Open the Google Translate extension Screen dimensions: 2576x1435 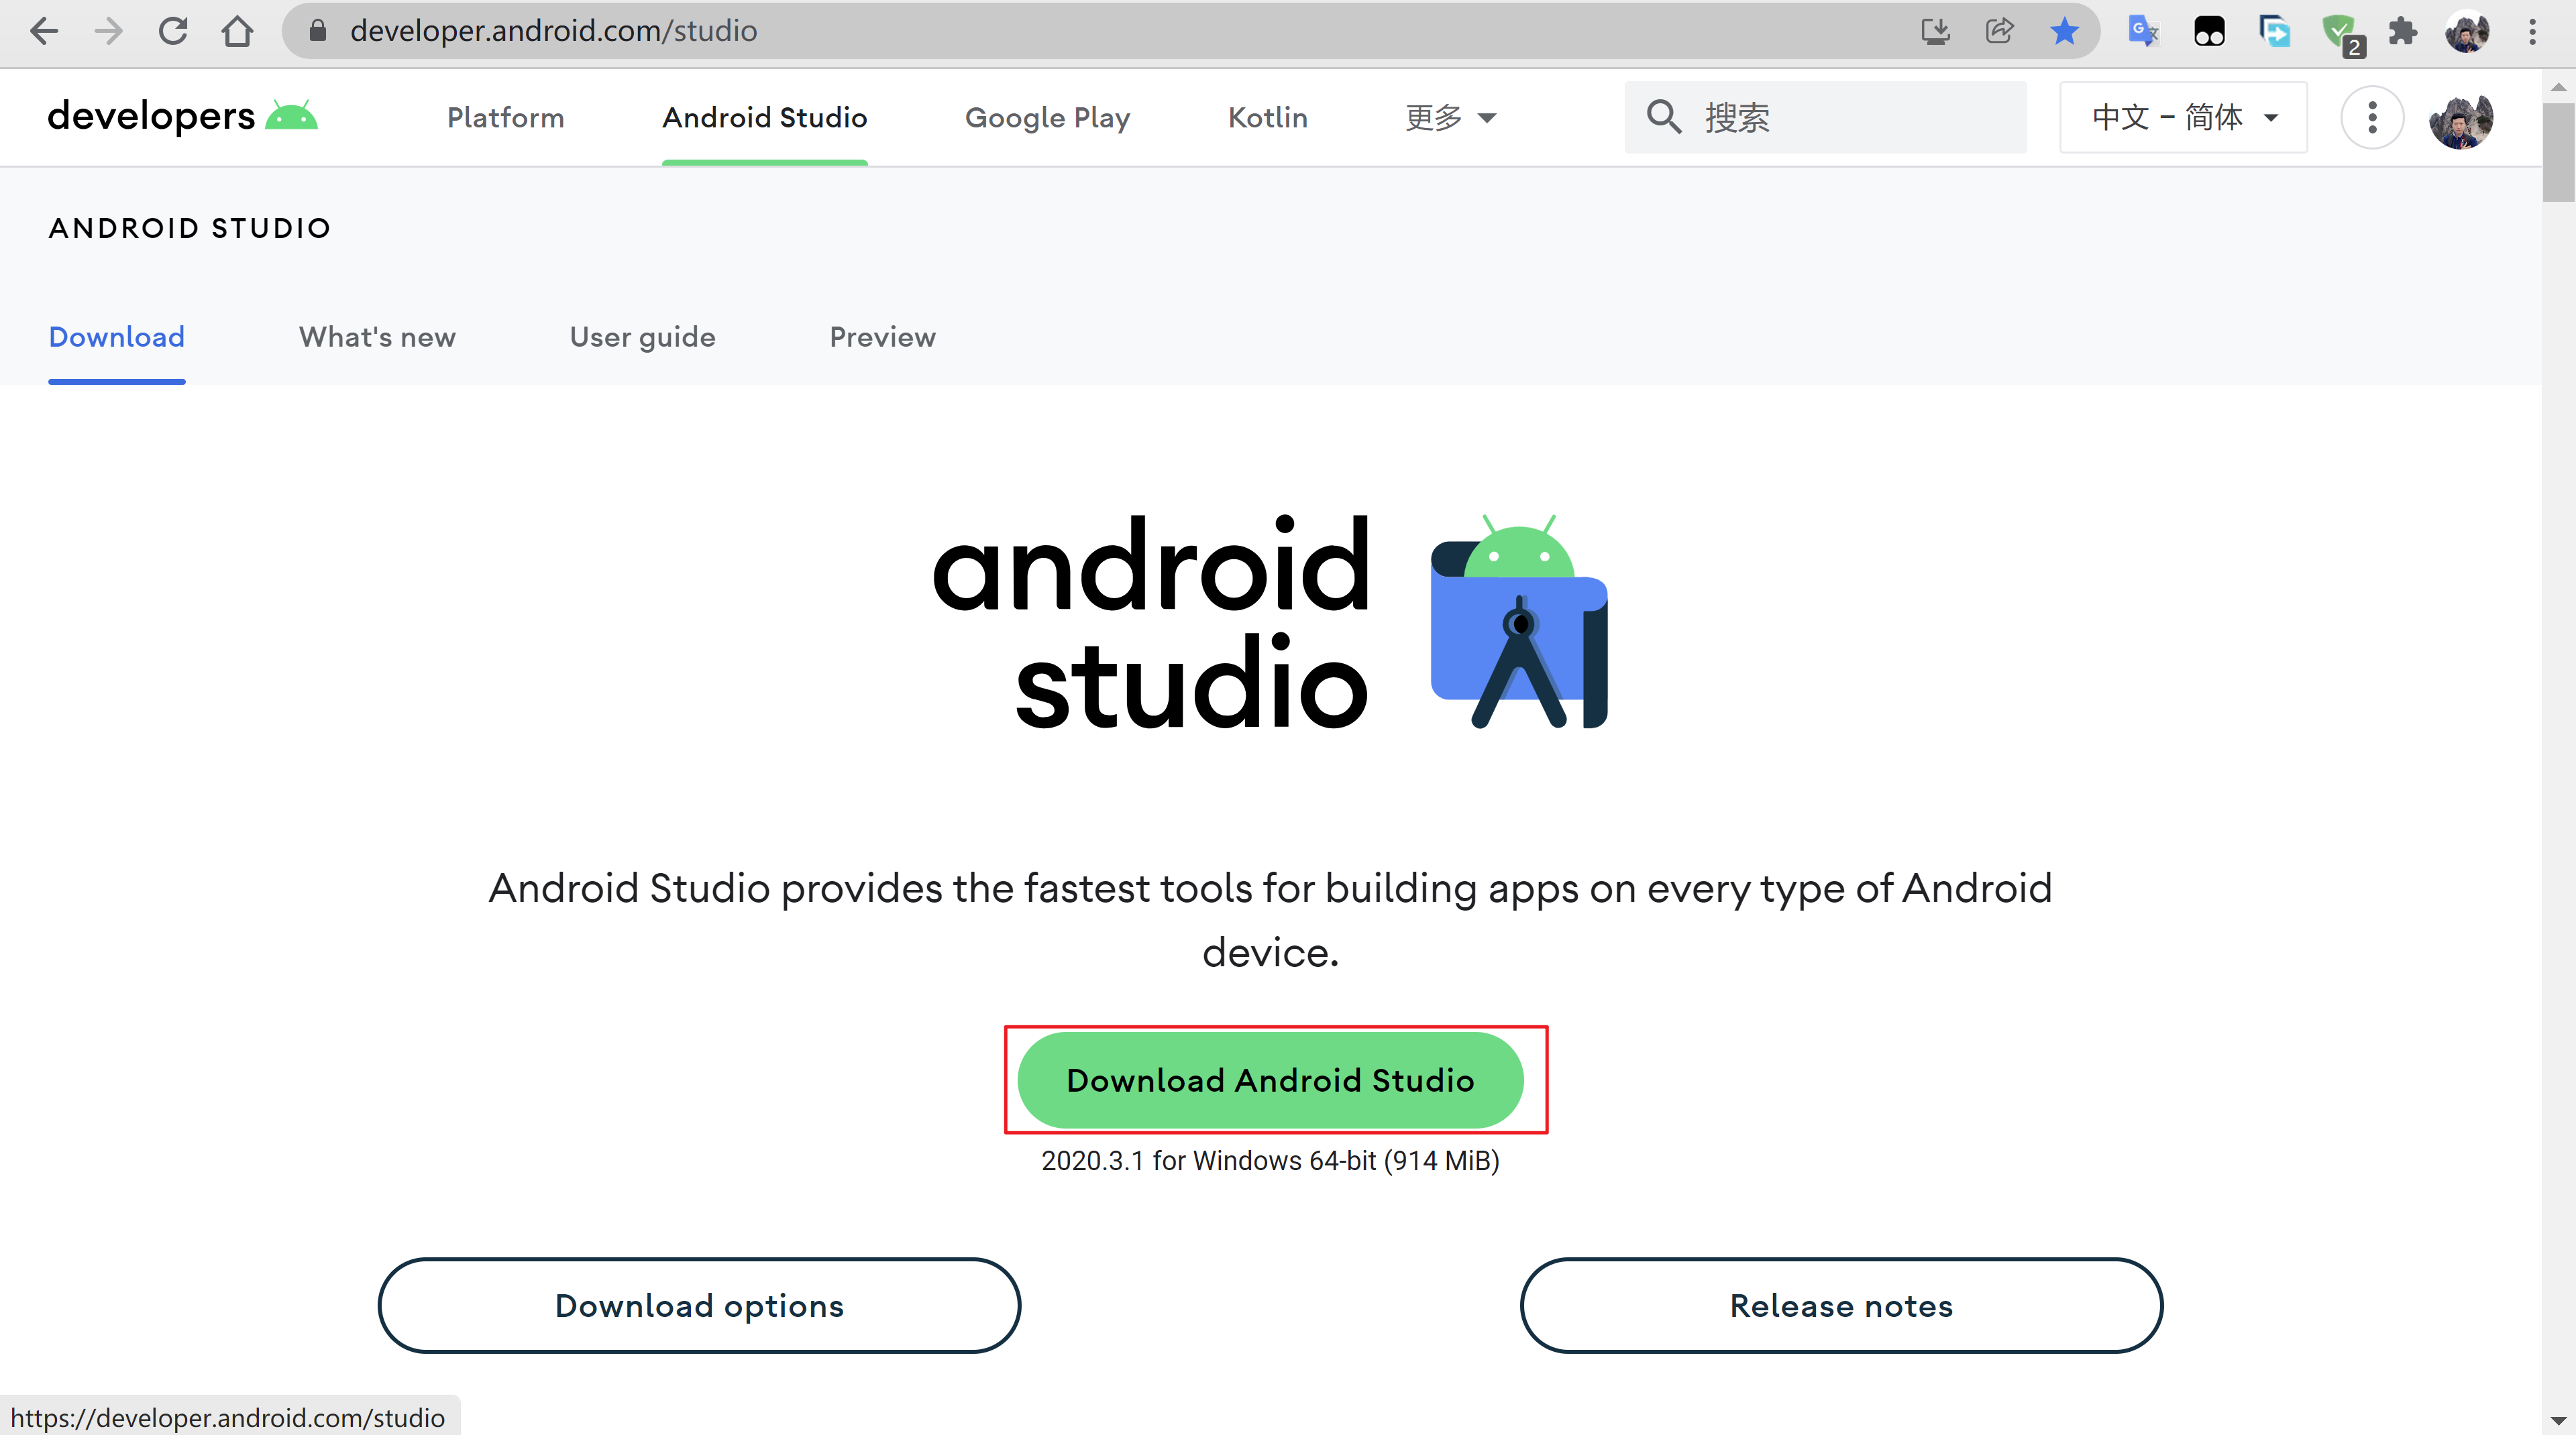(x=2143, y=31)
